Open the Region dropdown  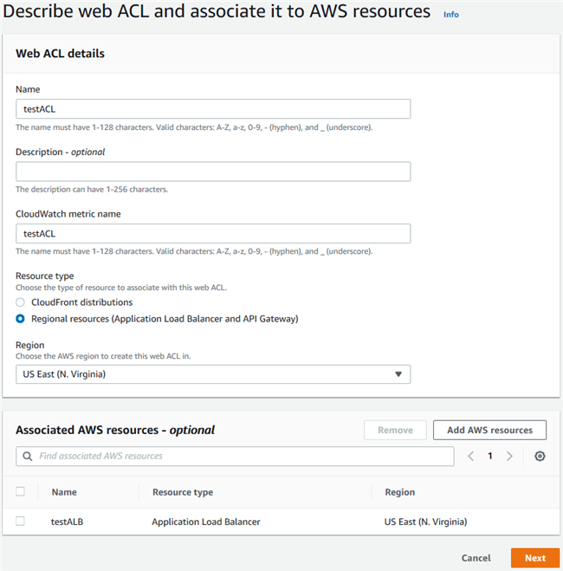(212, 374)
